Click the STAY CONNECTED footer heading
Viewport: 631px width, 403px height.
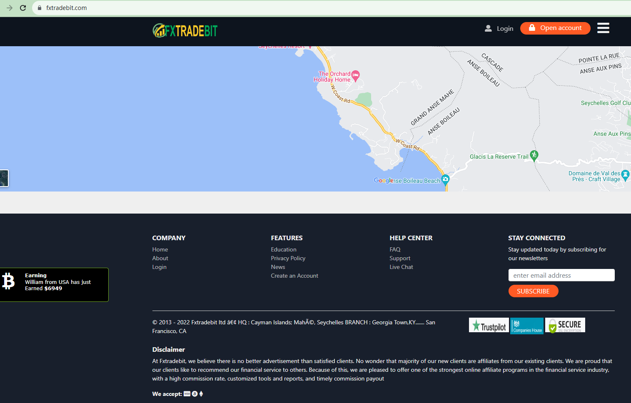(536, 238)
